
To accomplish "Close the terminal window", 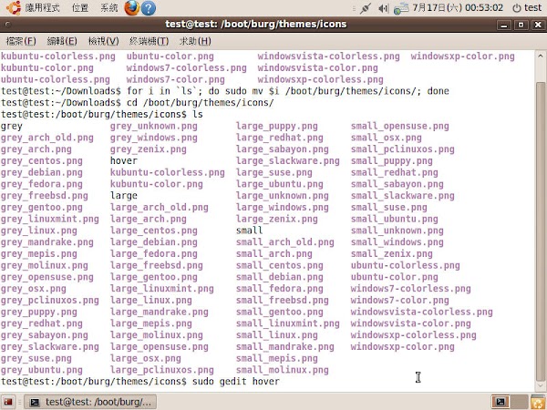I will 538,25.
